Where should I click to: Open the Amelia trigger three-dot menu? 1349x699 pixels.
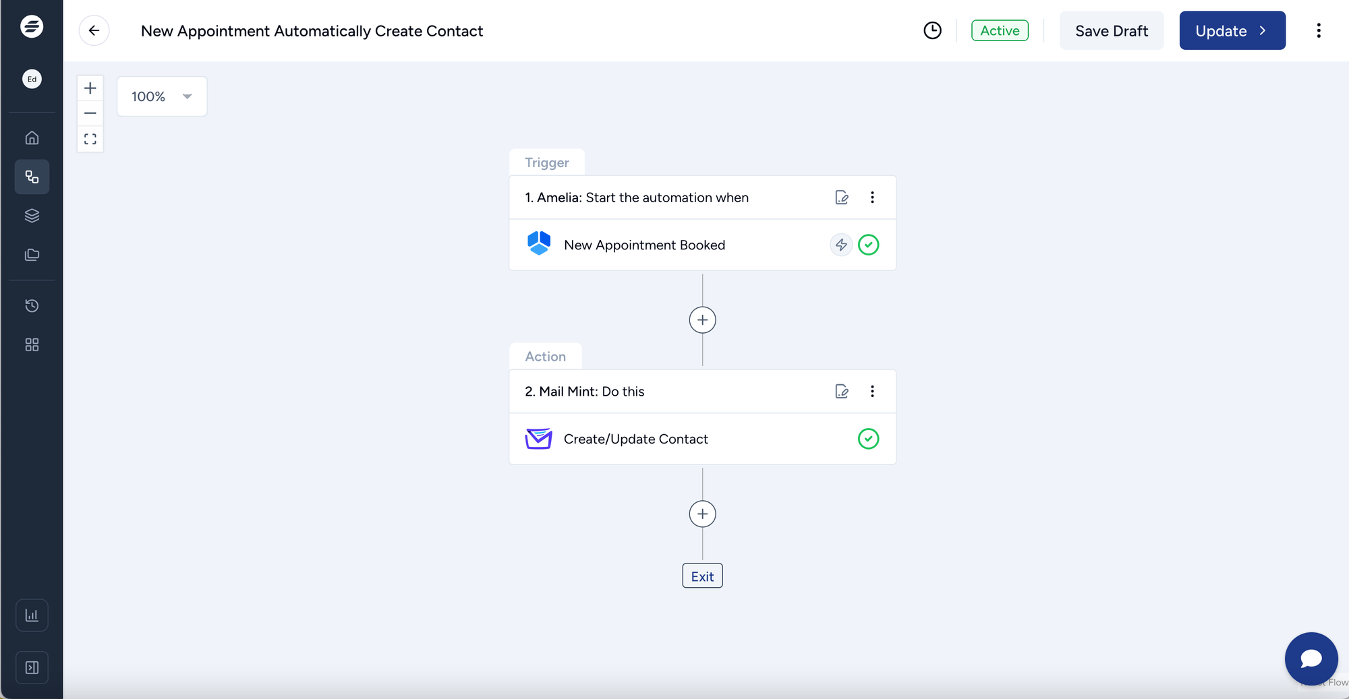point(872,197)
